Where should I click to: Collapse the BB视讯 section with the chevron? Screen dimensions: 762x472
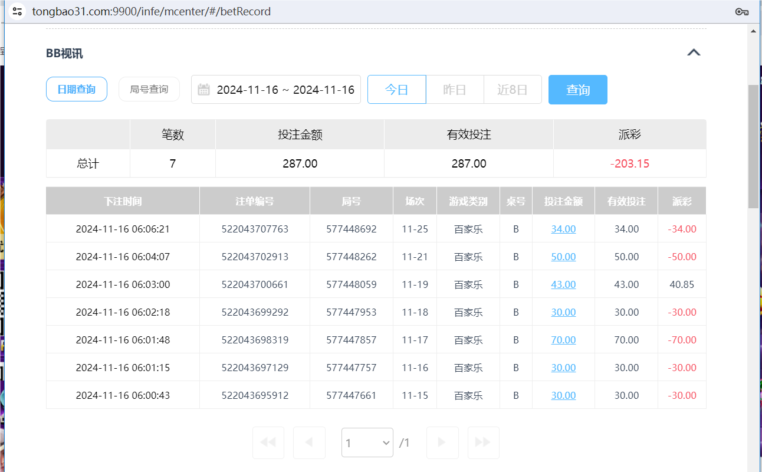[x=694, y=52]
